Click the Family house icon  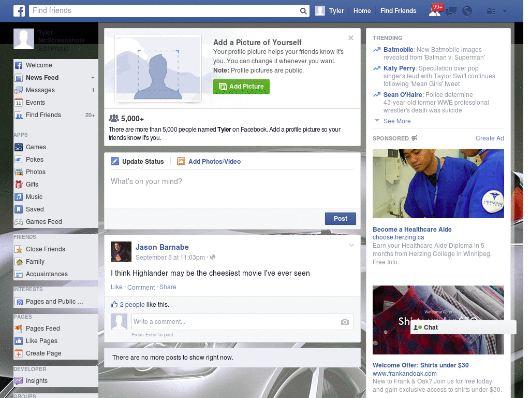pos(19,262)
